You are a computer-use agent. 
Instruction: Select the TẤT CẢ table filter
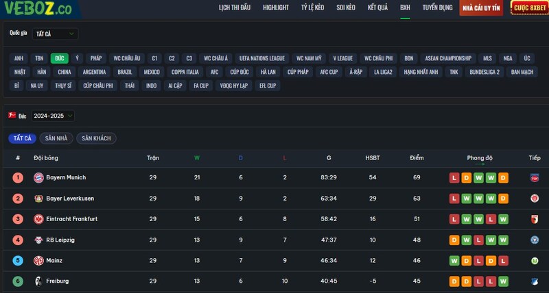23,138
